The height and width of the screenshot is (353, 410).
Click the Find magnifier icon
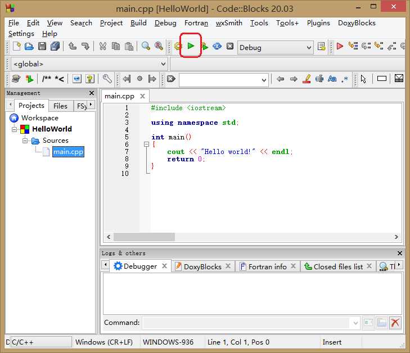(146, 47)
